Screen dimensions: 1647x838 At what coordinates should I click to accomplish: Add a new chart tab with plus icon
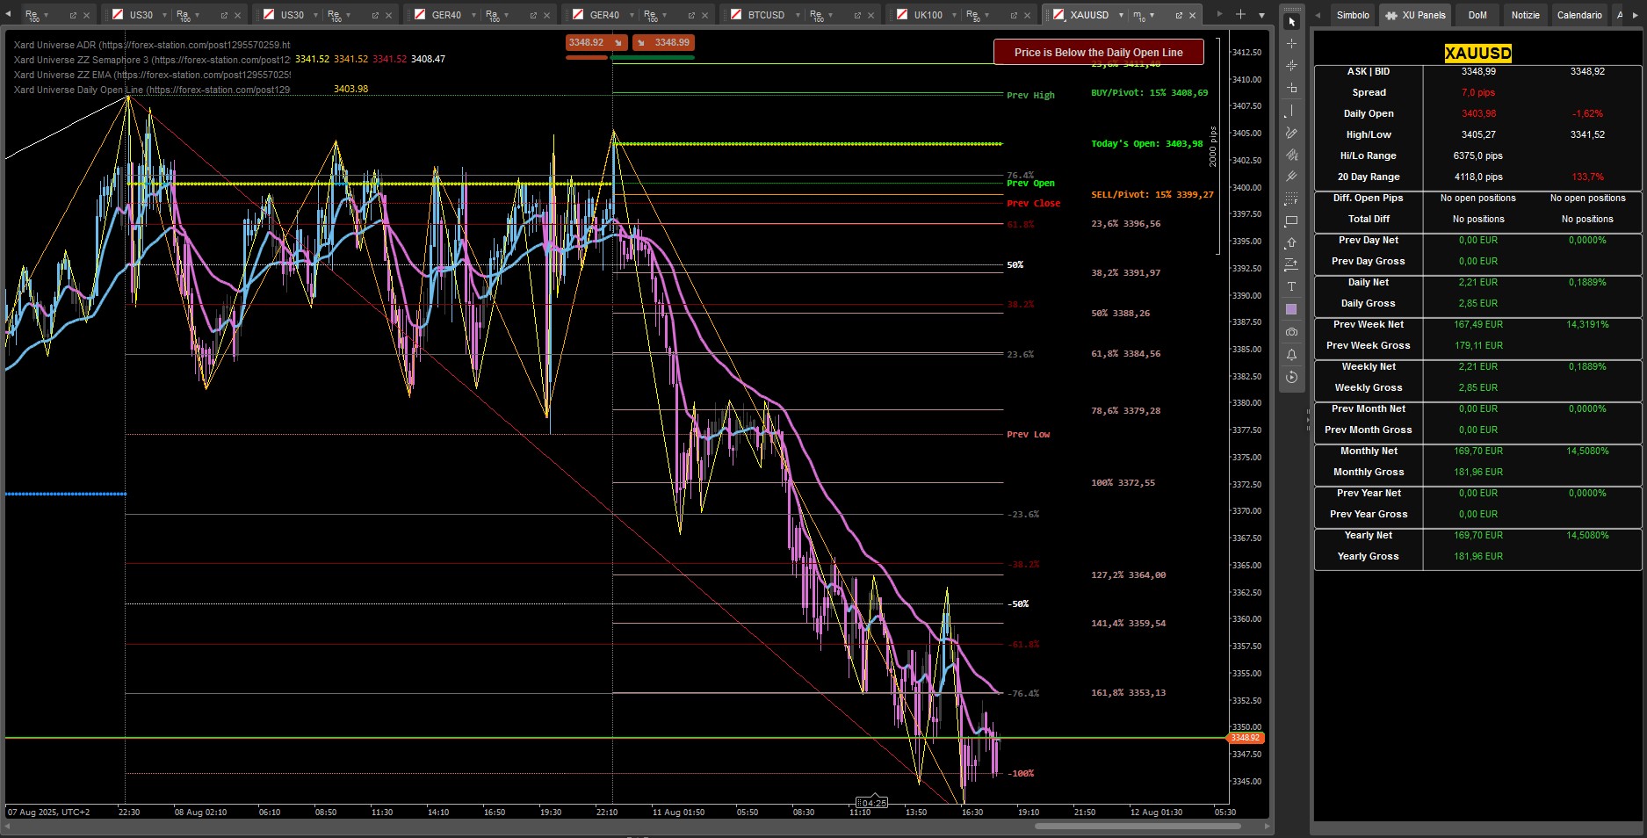click(x=1240, y=14)
